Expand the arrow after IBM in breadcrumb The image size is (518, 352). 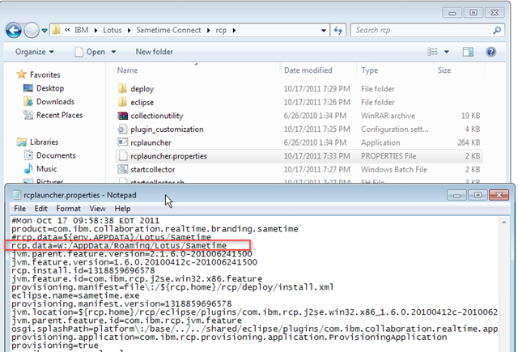pyautogui.click(x=96, y=31)
